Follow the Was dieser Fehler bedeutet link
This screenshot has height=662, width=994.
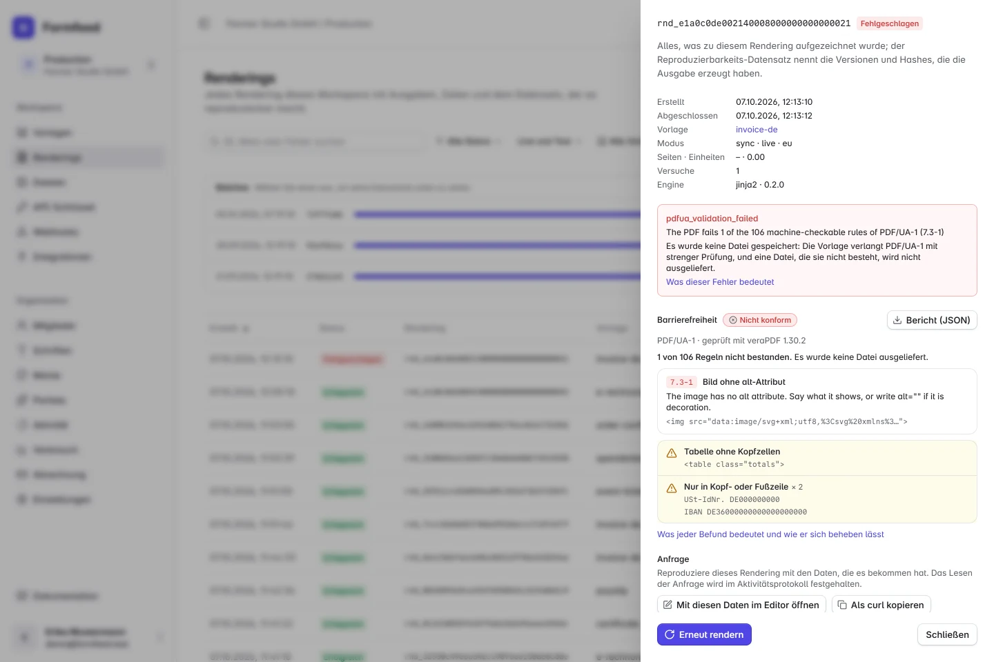pyautogui.click(x=720, y=282)
